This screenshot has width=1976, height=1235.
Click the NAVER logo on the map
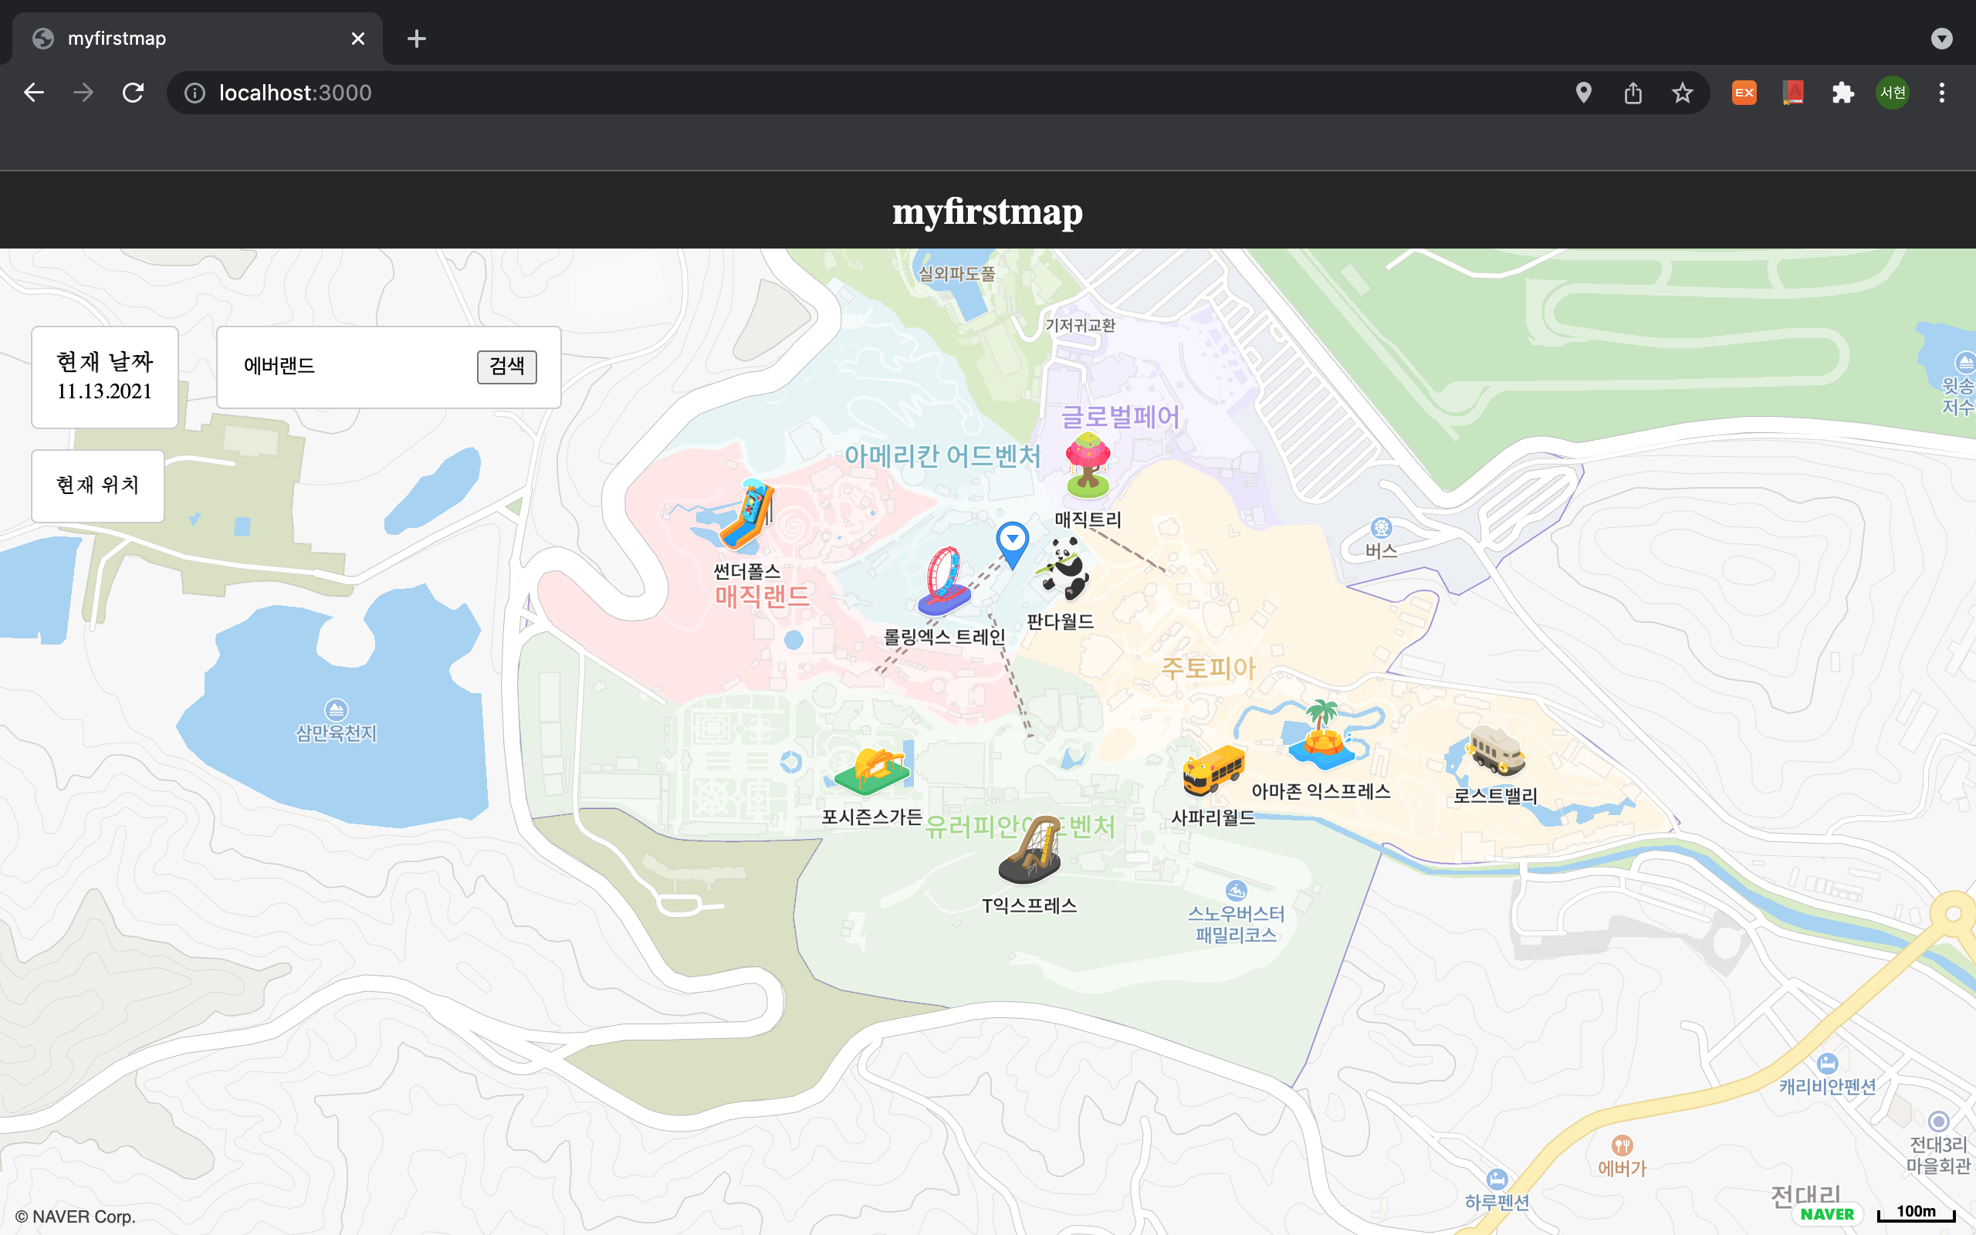pos(1827,1215)
